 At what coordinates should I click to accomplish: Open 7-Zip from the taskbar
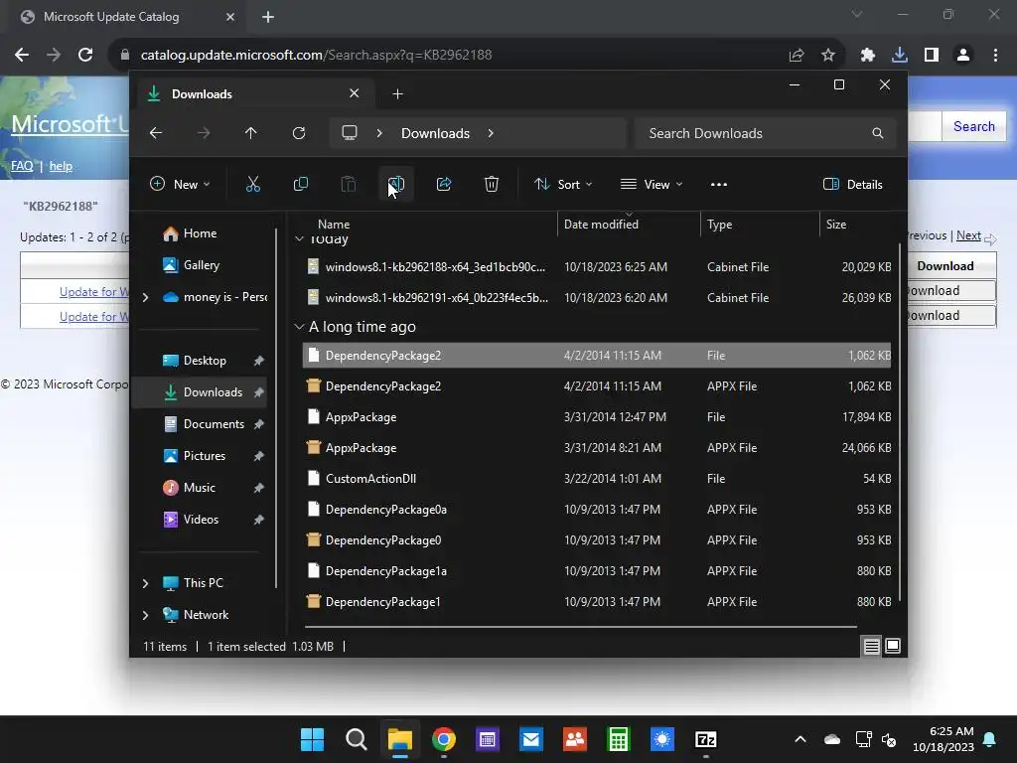point(706,739)
